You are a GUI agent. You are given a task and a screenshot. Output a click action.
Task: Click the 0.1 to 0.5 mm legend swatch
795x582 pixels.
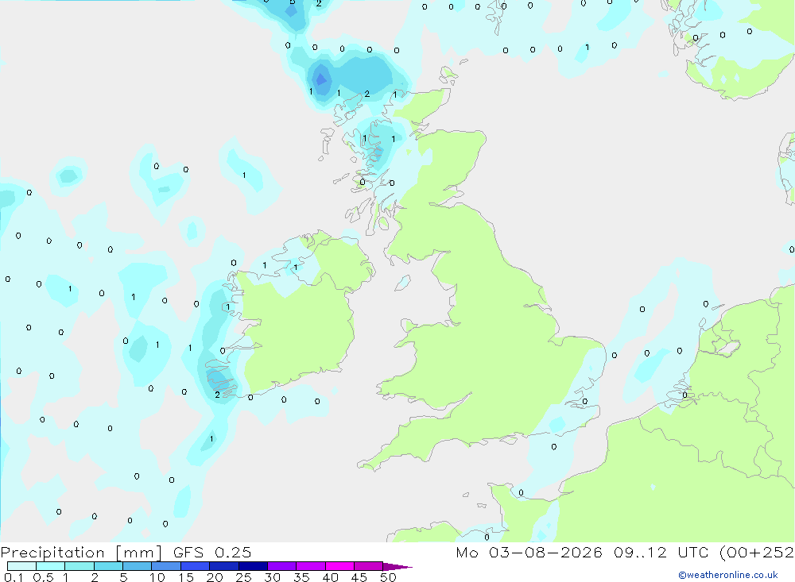[21, 566]
